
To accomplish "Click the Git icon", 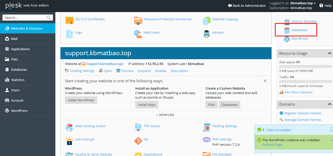I will click(x=138, y=140).
